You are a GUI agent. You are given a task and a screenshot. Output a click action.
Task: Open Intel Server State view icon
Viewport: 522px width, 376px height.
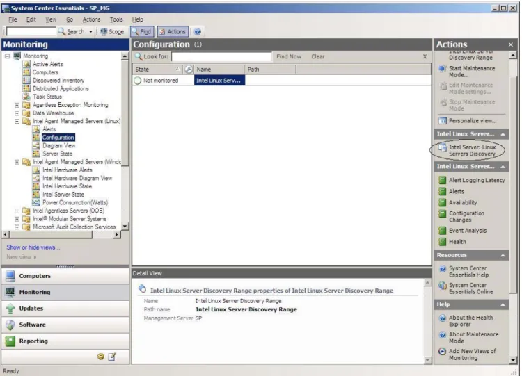36,195
